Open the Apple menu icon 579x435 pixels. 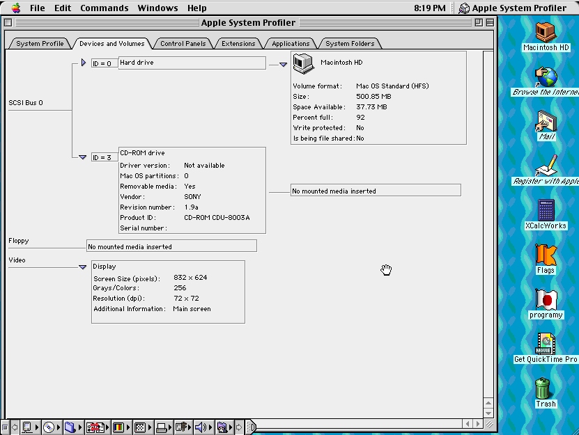coord(16,8)
